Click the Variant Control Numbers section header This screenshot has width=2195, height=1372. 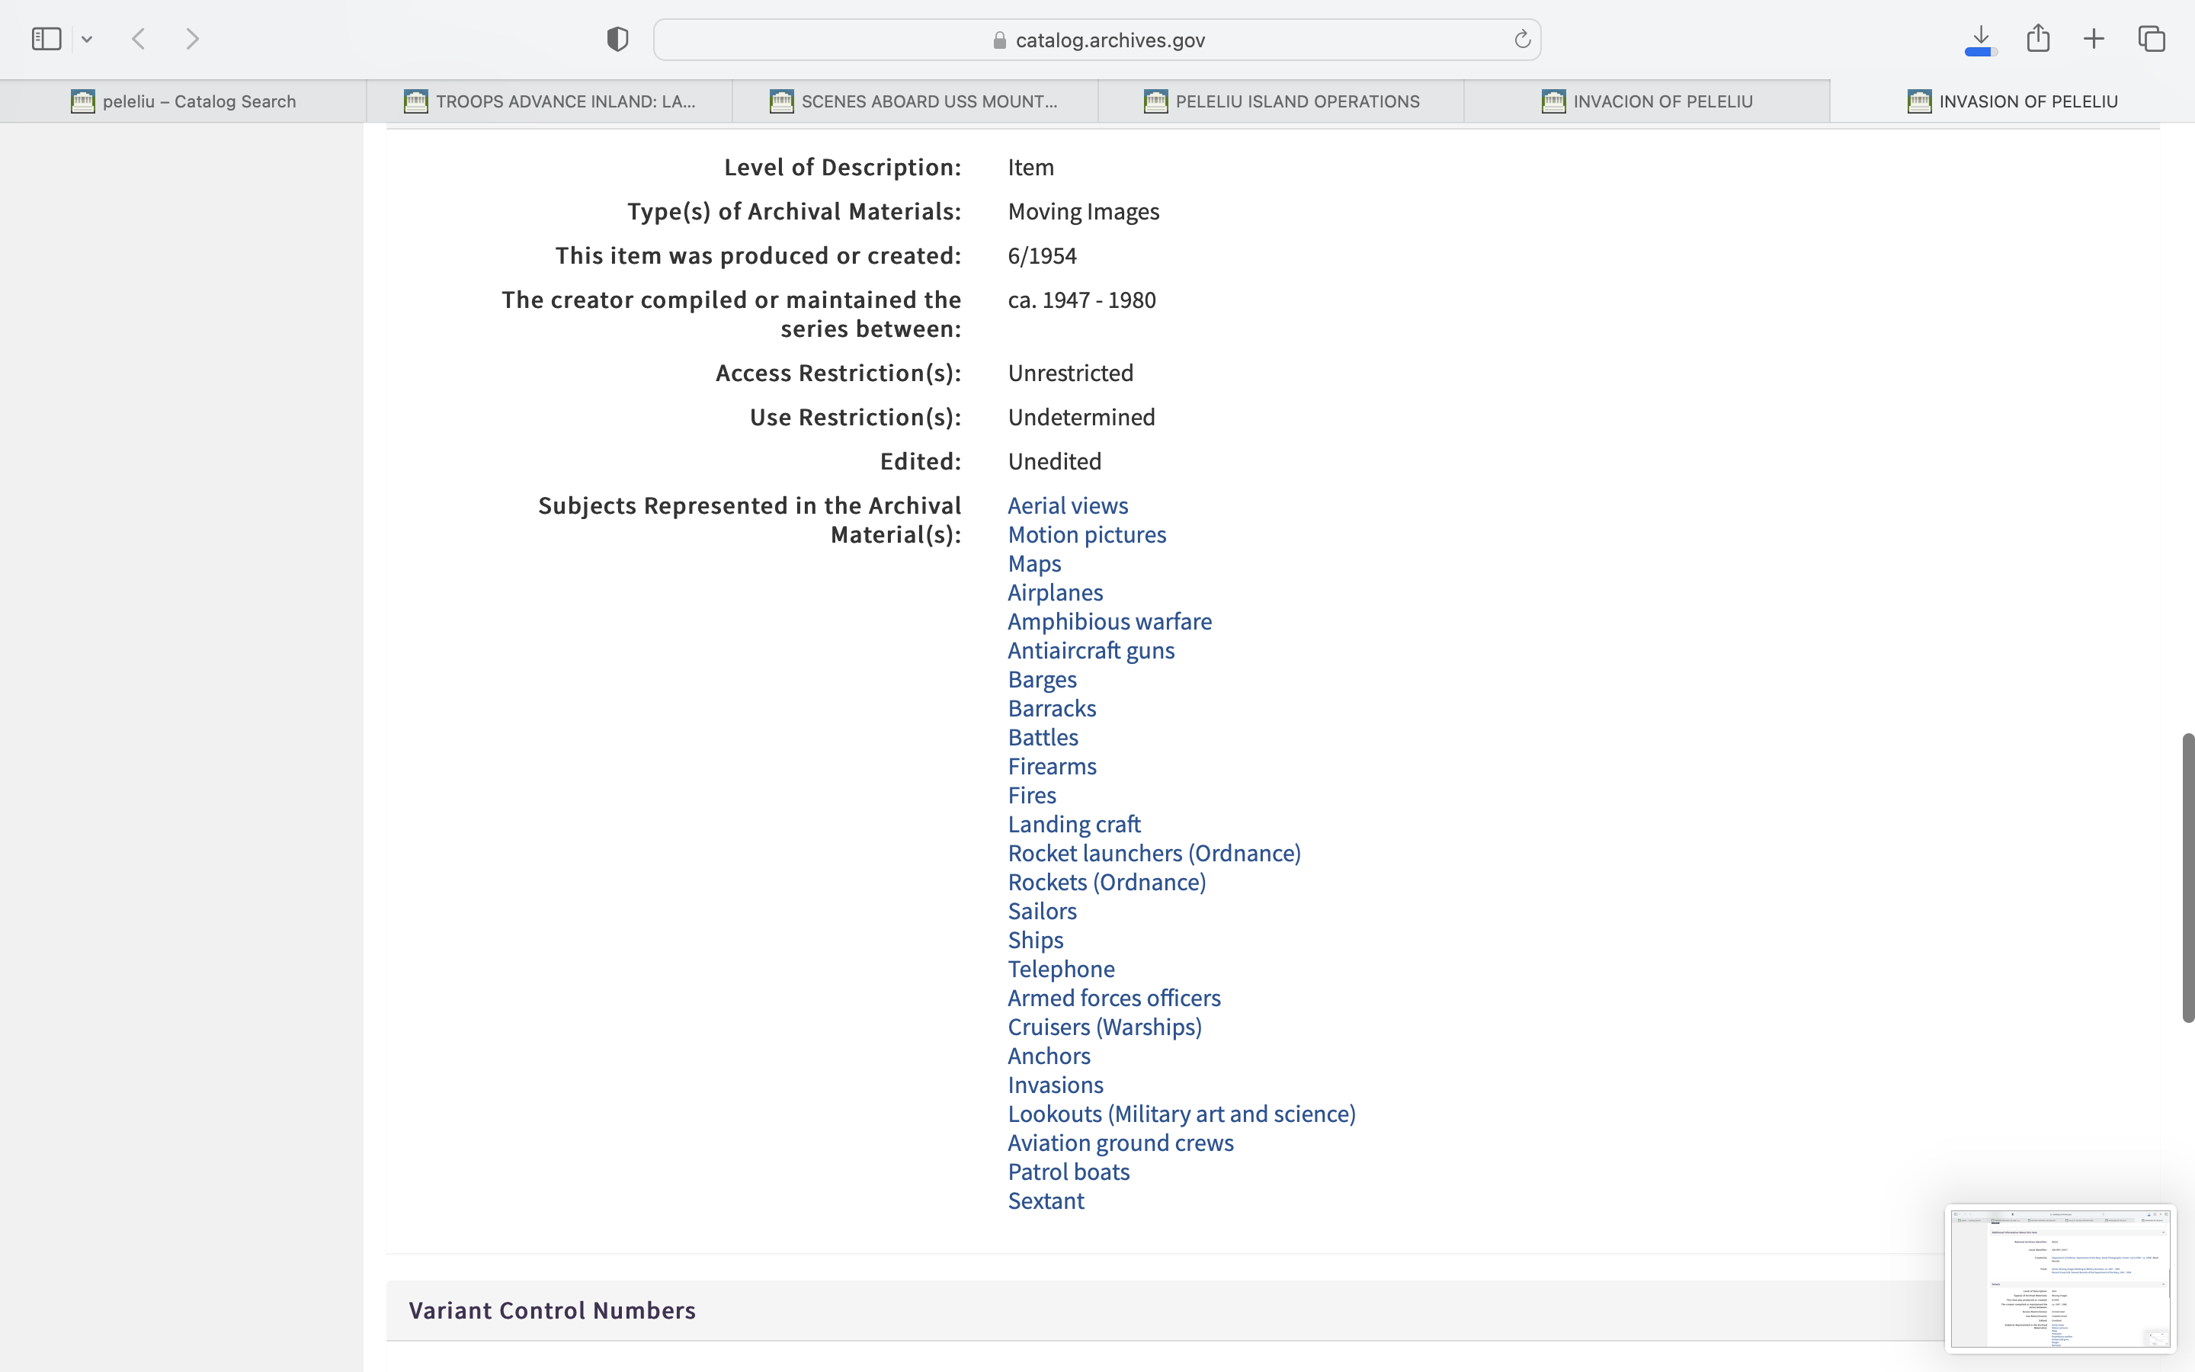553,1310
